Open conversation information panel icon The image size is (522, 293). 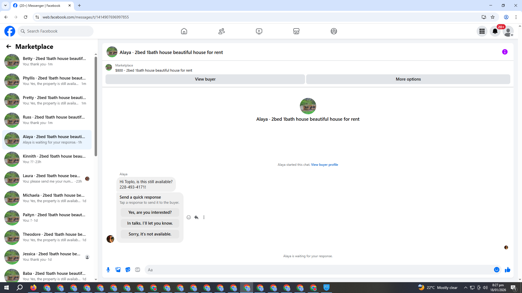tap(505, 52)
